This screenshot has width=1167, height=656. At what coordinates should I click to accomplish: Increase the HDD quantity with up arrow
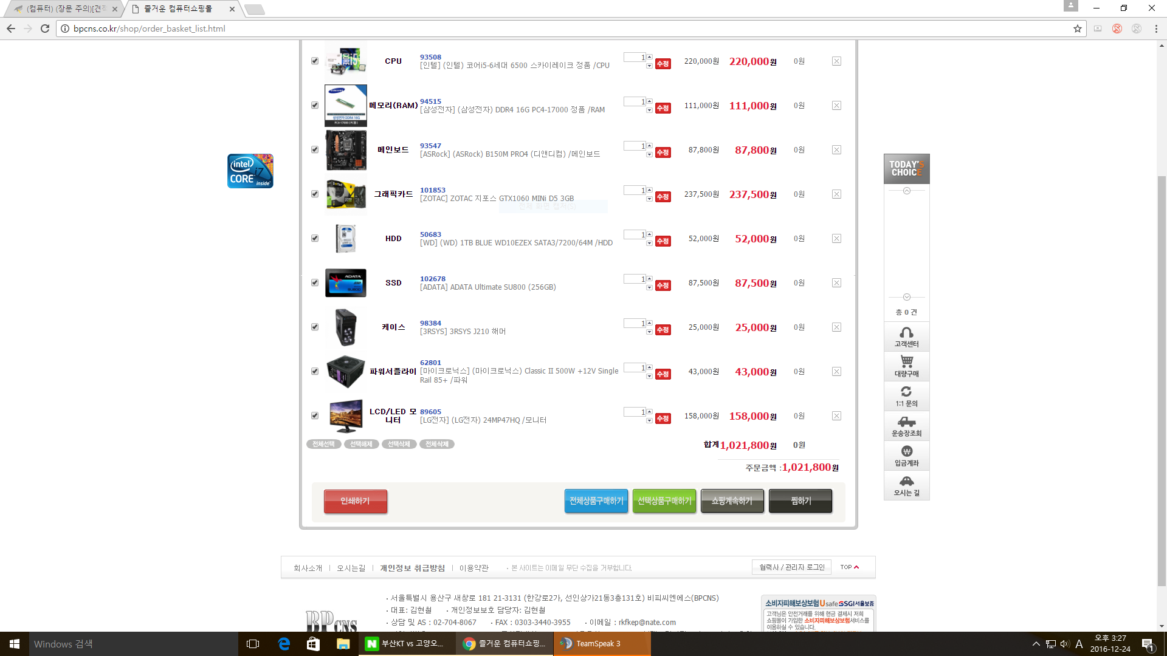(x=649, y=234)
